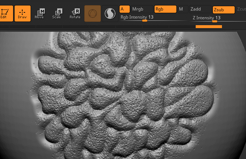Activate the Draw mode button
Image resolution: width=246 pixels, height=159 pixels.
(23, 13)
